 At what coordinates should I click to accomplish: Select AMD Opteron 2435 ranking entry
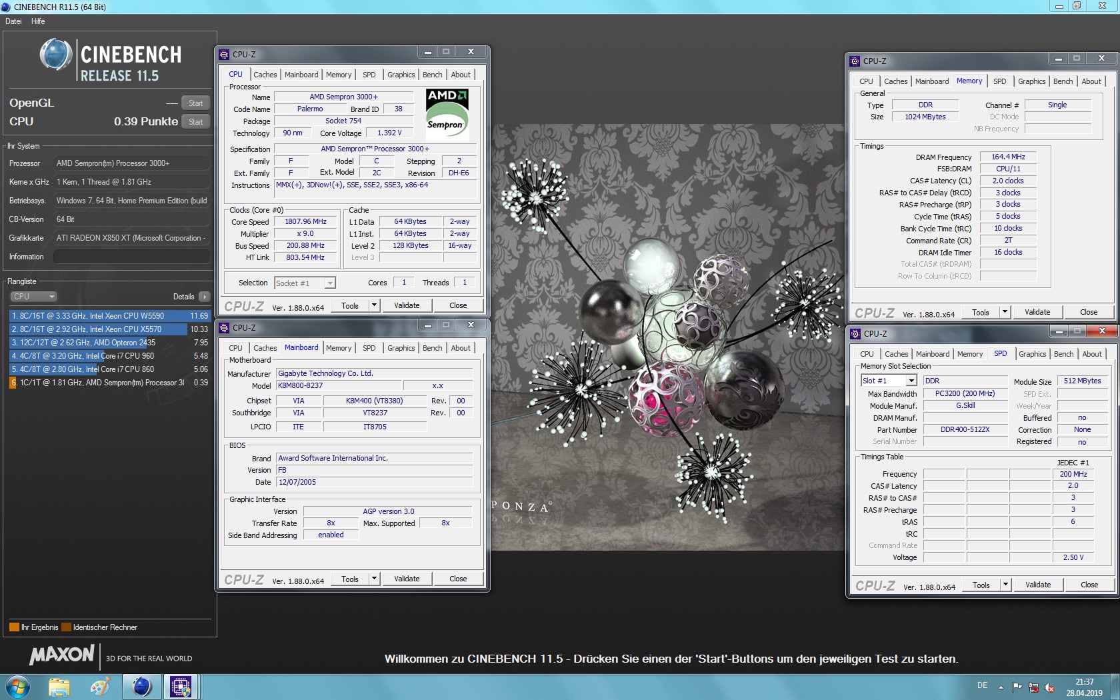pos(109,343)
